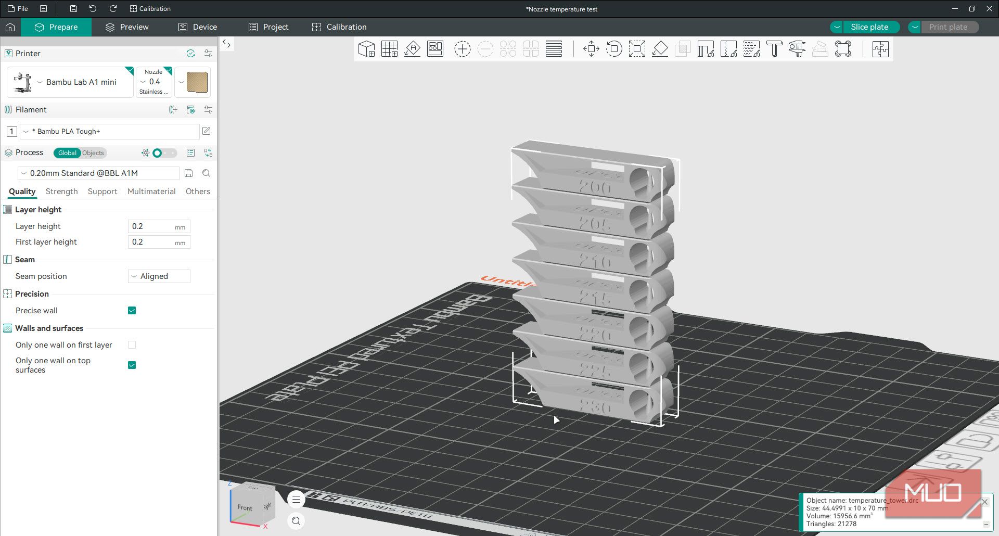
Task: Open the Seam position Aligned dropdown
Action: (159, 276)
